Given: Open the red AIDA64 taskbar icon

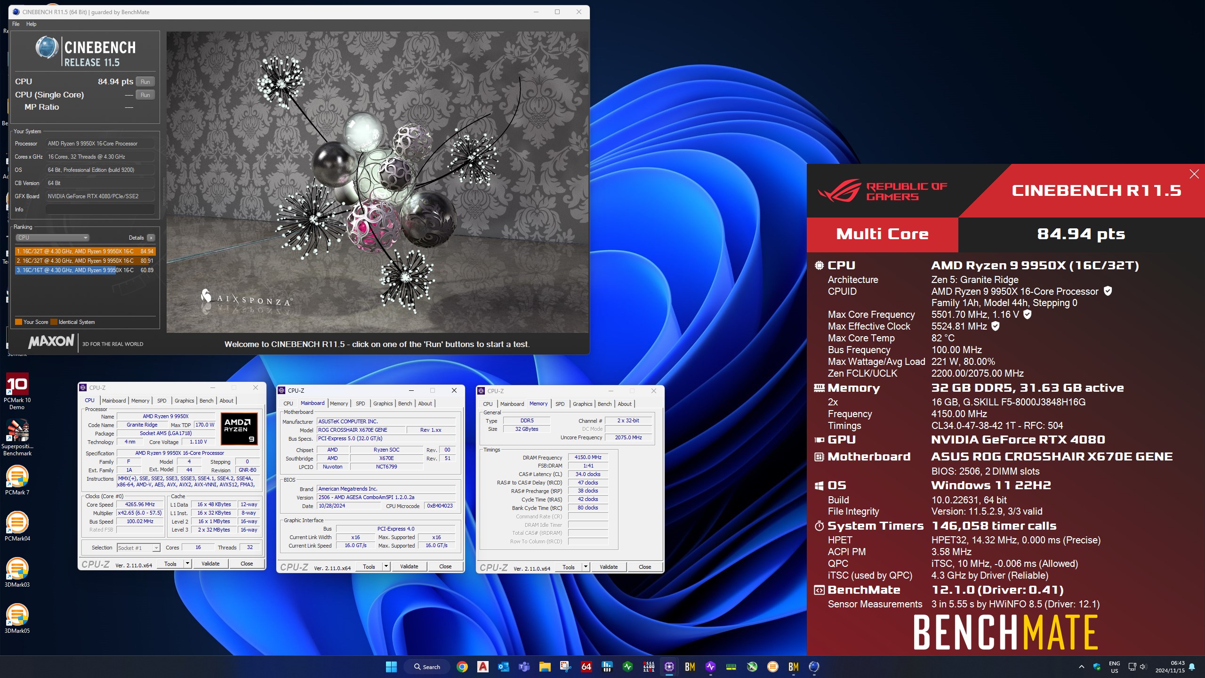Looking at the screenshot, I should 586,667.
